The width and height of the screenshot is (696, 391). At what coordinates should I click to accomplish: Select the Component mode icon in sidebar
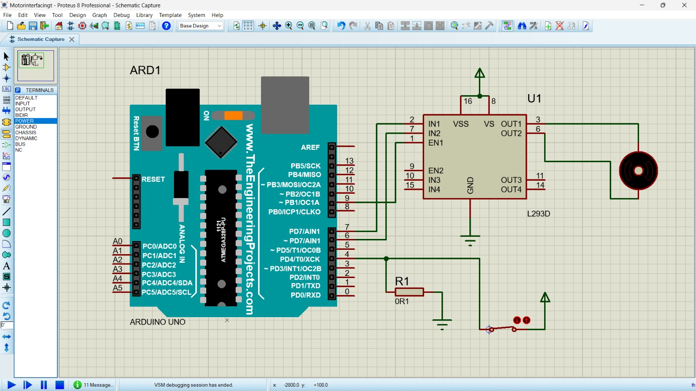click(6, 67)
